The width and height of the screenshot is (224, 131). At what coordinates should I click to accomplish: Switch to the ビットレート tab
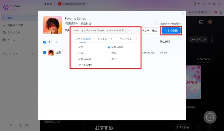pos(105,39)
